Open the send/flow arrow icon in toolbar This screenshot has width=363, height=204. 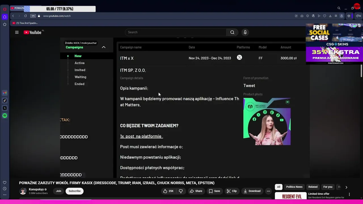click(319, 16)
